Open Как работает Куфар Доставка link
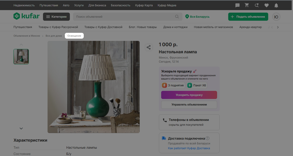Viewport: 293px width, 156px height. (x=189, y=148)
